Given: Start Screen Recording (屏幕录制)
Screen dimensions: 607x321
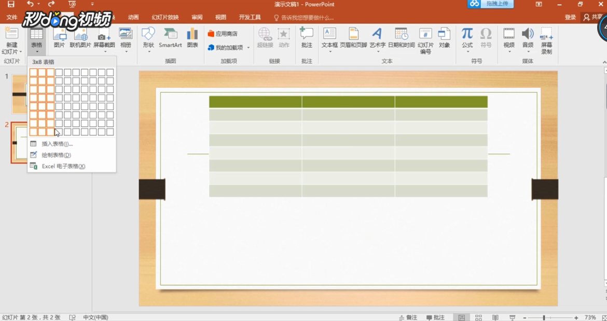Looking at the screenshot, I should coord(546,40).
